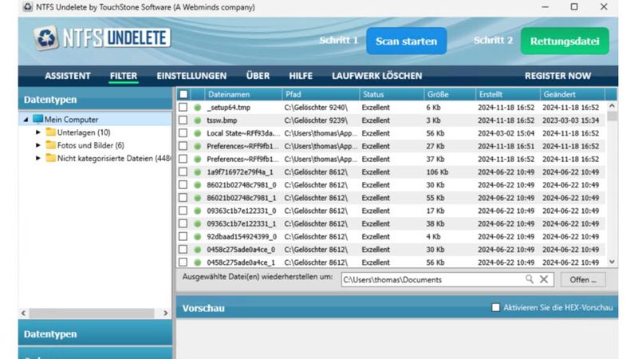
Task: Tick checkbox for 86021b02748c7981_1
Action: pyautogui.click(x=183, y=197)
